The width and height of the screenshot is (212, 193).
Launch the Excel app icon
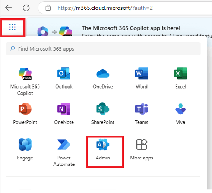point(180,73)
